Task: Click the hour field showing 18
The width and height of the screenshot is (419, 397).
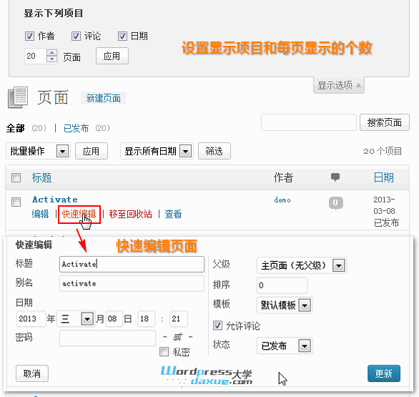Action: (x=146, y=318)
